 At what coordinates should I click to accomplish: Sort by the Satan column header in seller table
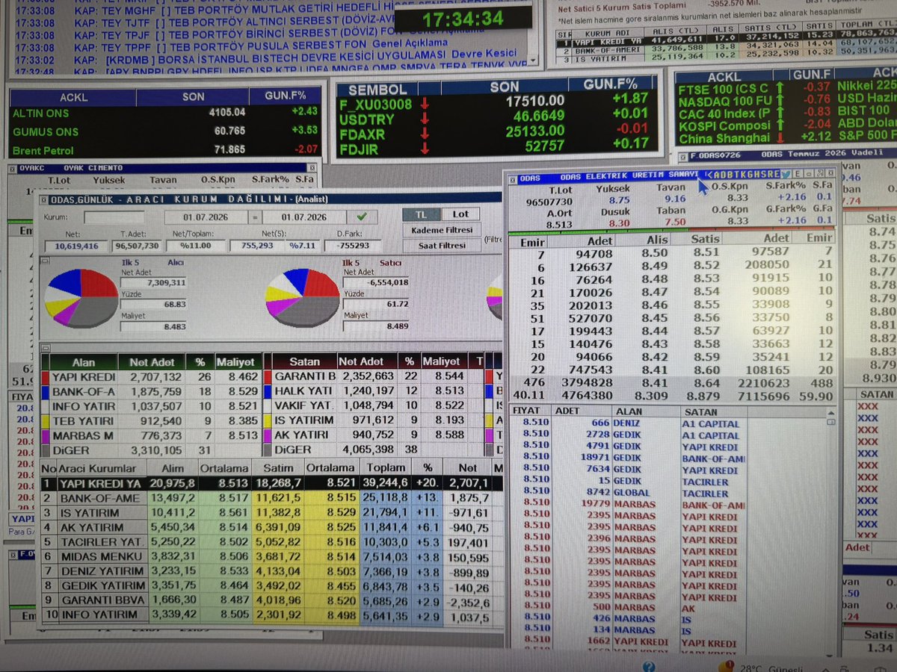click(x=304, y=361)
